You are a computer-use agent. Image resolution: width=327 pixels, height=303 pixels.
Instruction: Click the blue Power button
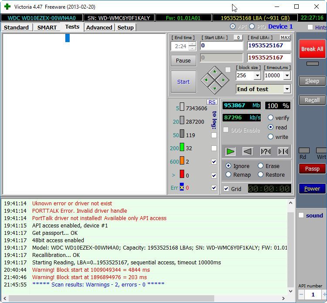click(x=312, y=188)
